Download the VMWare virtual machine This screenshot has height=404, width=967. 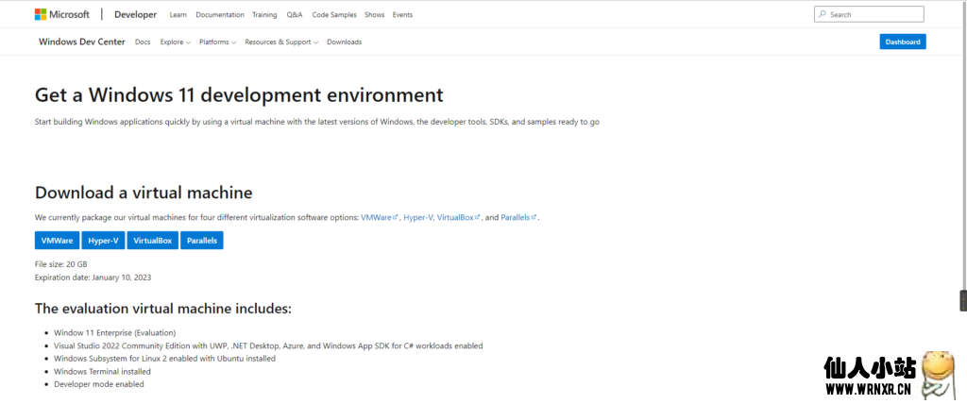tap(57, 241)
